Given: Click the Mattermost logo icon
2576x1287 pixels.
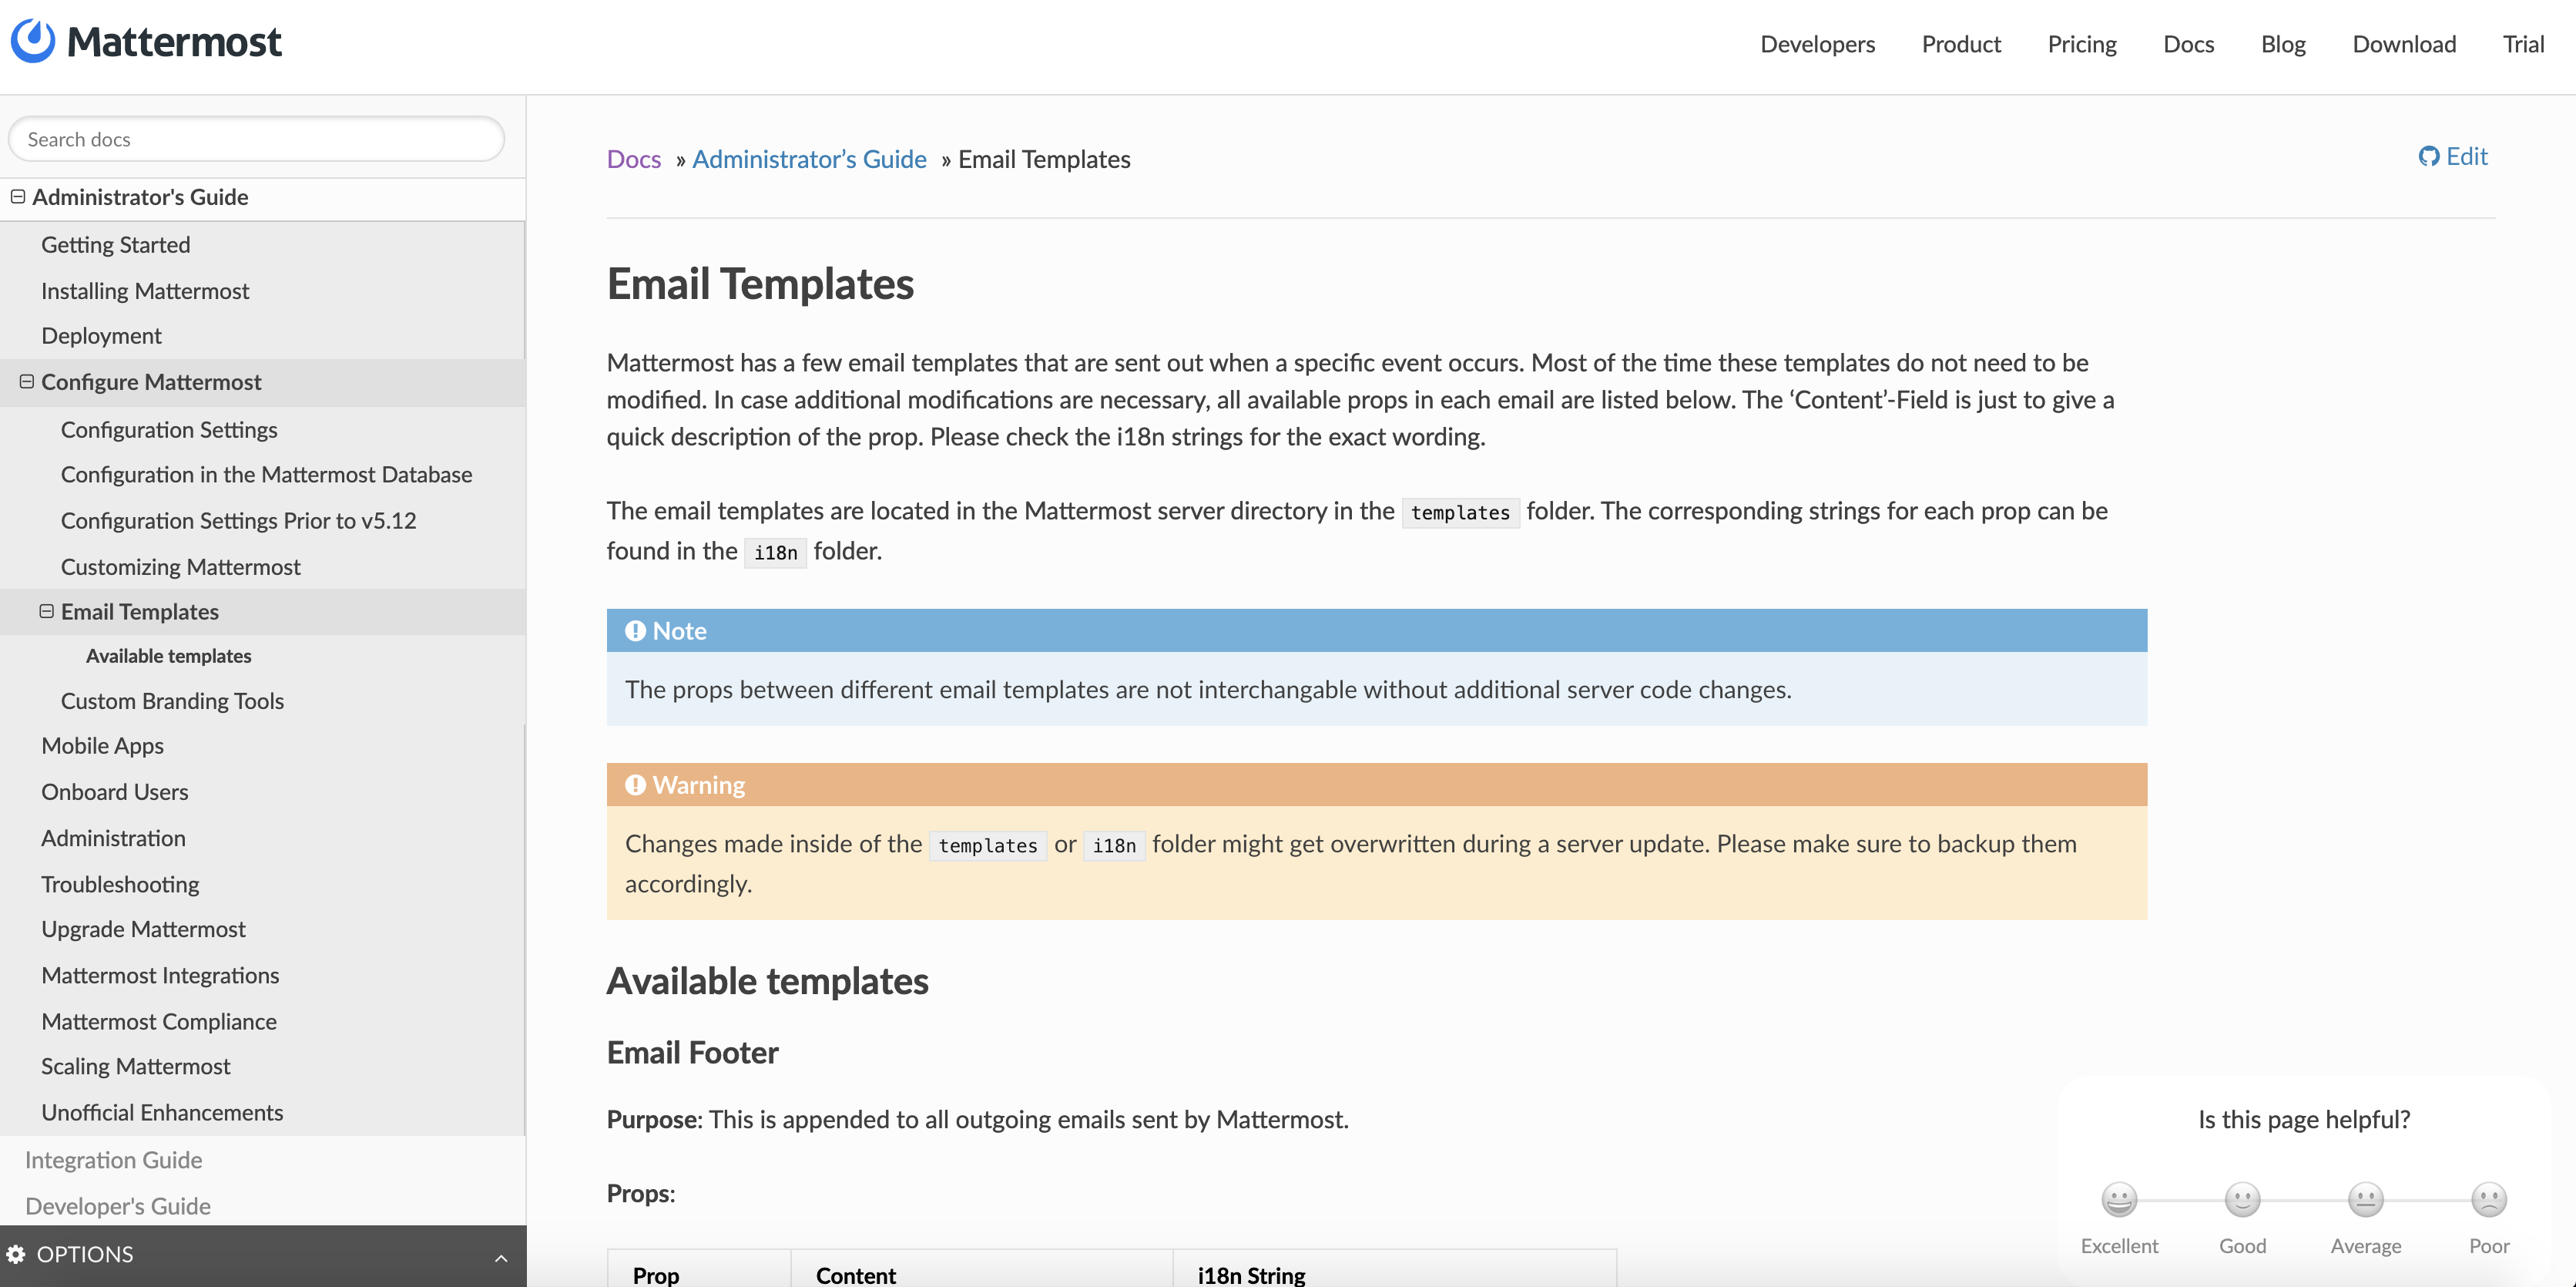Looking at the screenshot, I should coord(33,41).
